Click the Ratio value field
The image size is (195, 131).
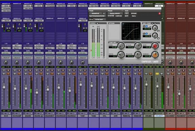(x=113, y=56)
